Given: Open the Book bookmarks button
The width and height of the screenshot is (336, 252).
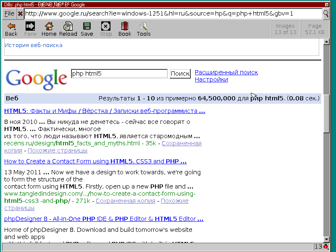Looking at the screenshot, I should (x=125, y=29).
